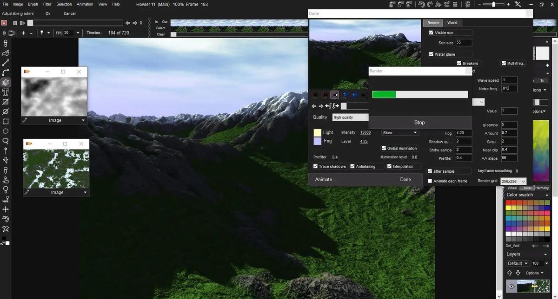The height and width of the screenshot is (299, 558).
Task: Pick the Light color swatch
Action: click(x=317, y=133)
